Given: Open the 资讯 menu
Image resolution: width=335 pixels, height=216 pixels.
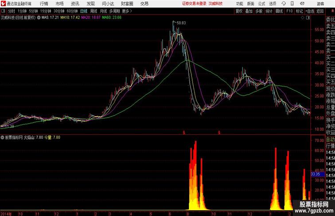Looking at the screenshot, I should pos(75,4).
